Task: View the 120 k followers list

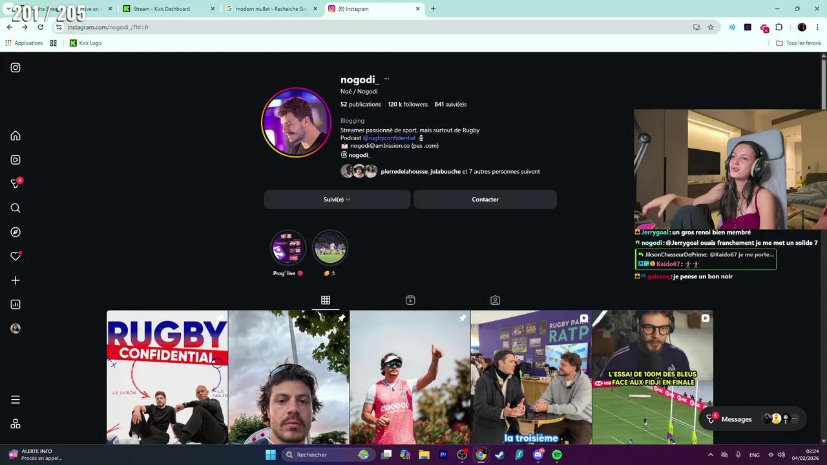Action: [x=408, y=104]
